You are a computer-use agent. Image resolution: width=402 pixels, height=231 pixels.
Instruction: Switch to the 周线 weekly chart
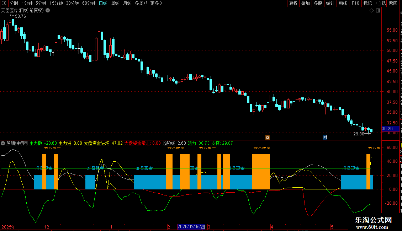(x=115, y=3)
